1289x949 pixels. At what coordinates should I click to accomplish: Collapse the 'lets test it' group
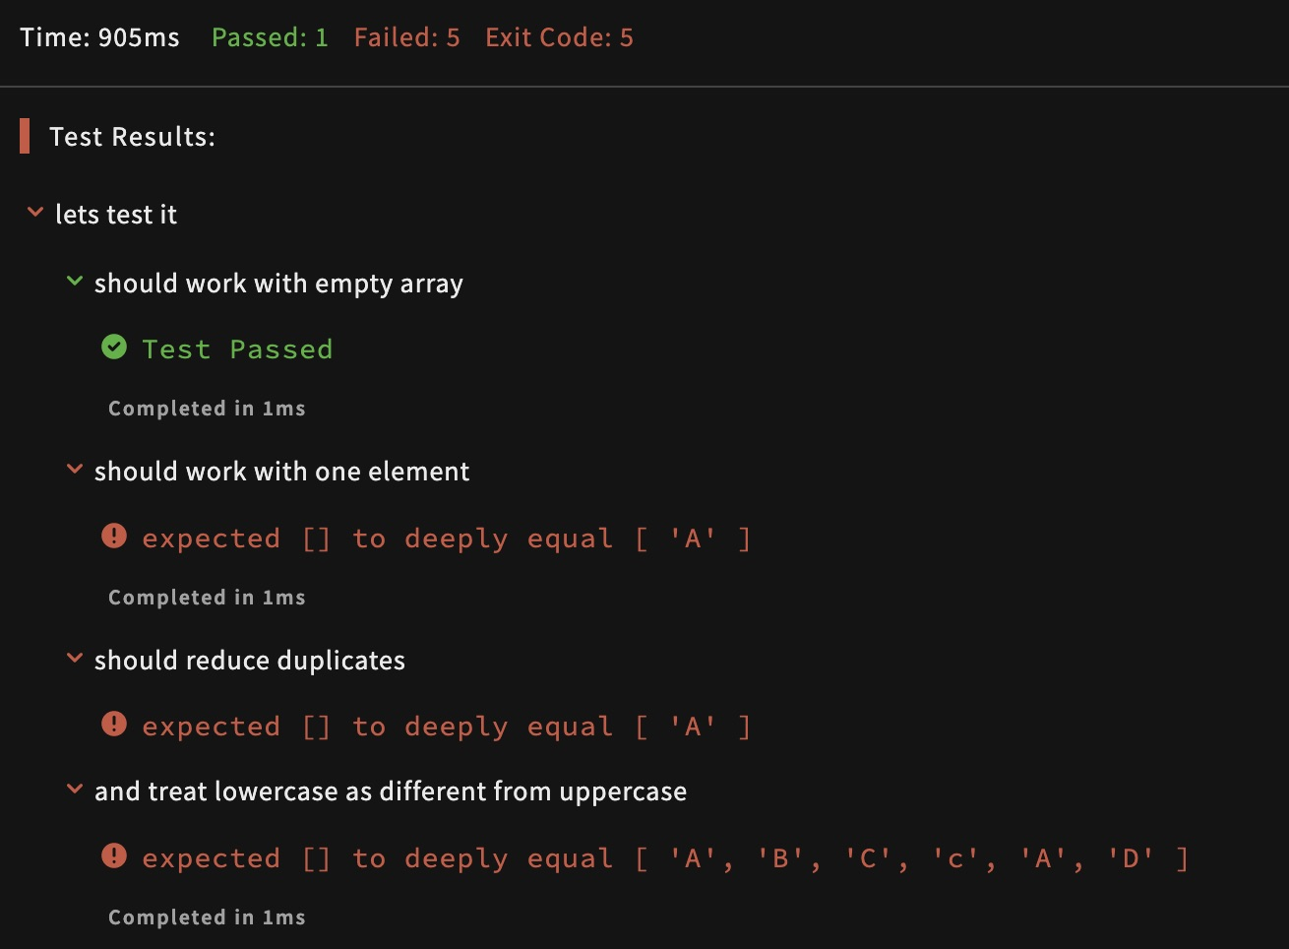pos(35,213)
